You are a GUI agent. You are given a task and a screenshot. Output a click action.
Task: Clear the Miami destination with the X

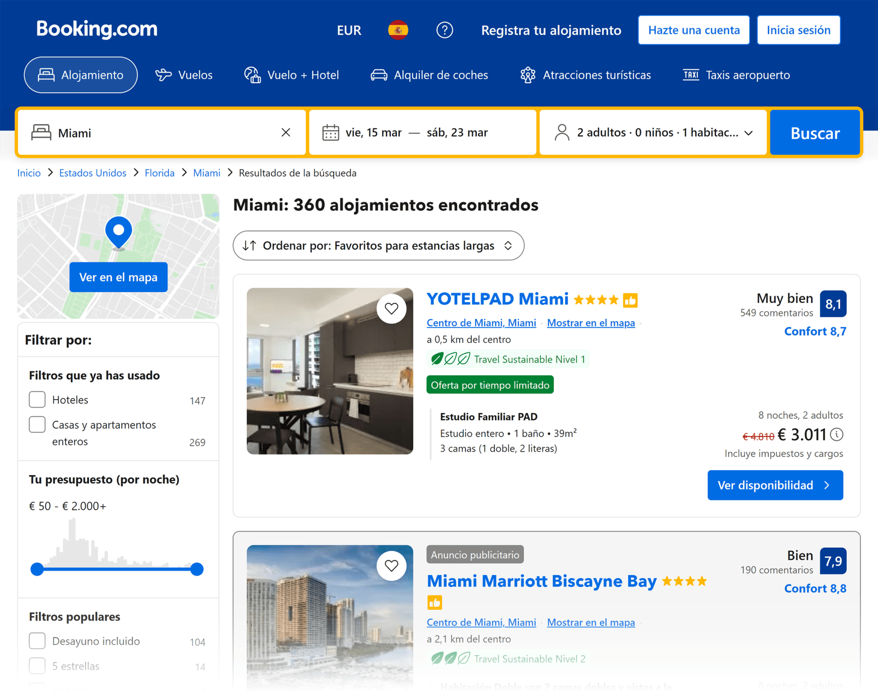click(286, 132)
